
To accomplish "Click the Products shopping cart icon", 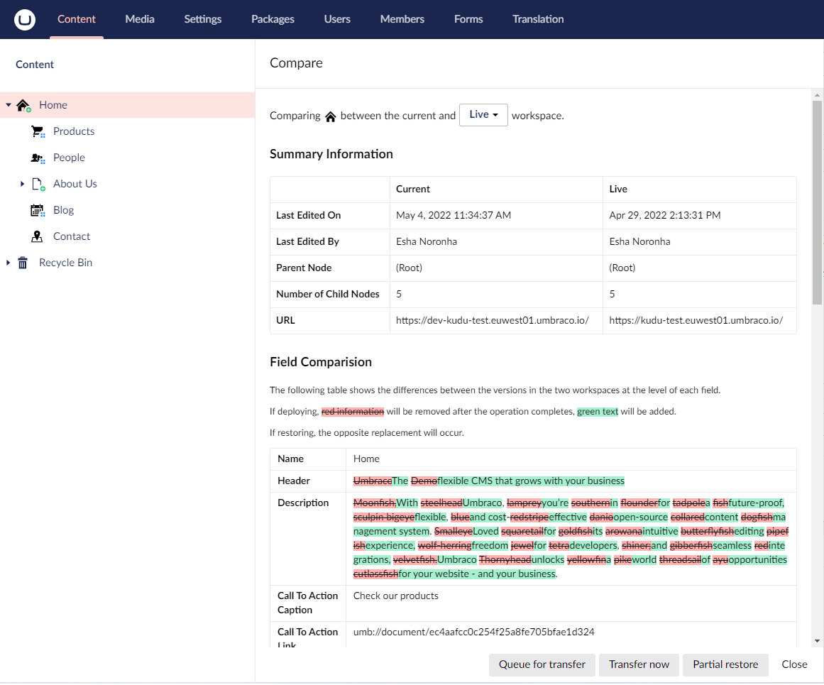I will click(38, 131).
